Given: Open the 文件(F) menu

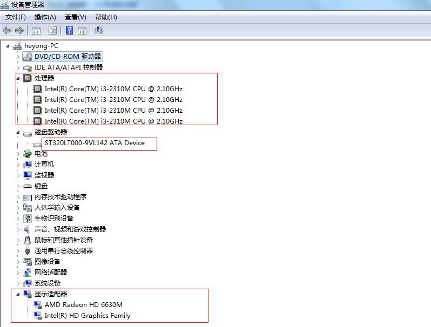Looking at the screenshot, I should click(15, 17).
